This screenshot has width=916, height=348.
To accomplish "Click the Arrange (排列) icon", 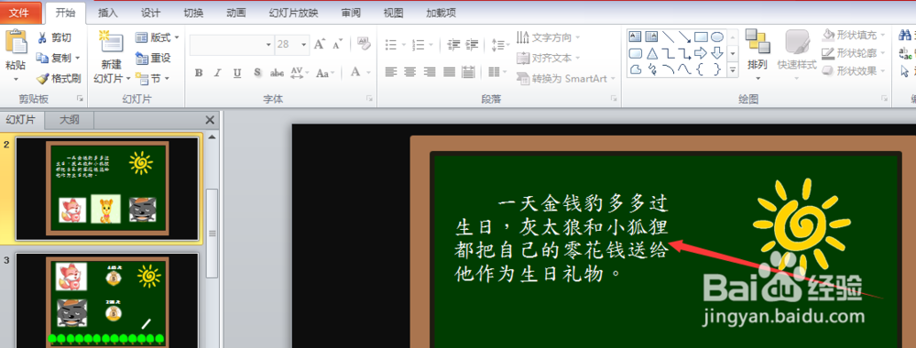I will click(x=758, y=42).
